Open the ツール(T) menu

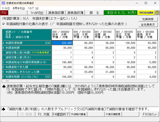[6, 8]
